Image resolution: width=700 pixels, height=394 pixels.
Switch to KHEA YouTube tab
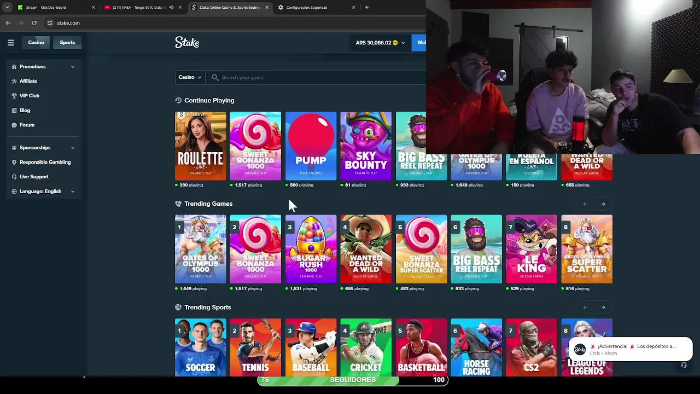143,7
